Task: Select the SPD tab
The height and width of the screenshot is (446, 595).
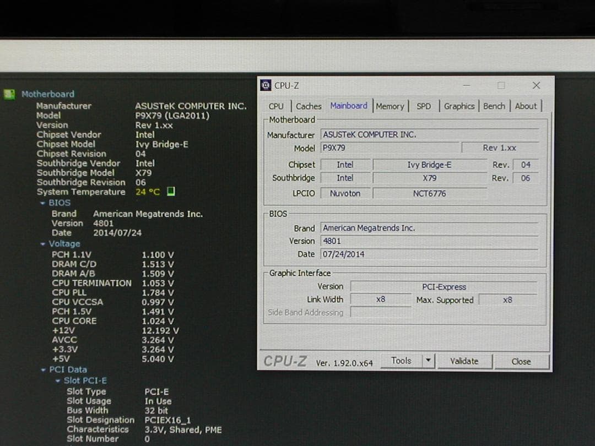Action: click(x=424, y=106)
